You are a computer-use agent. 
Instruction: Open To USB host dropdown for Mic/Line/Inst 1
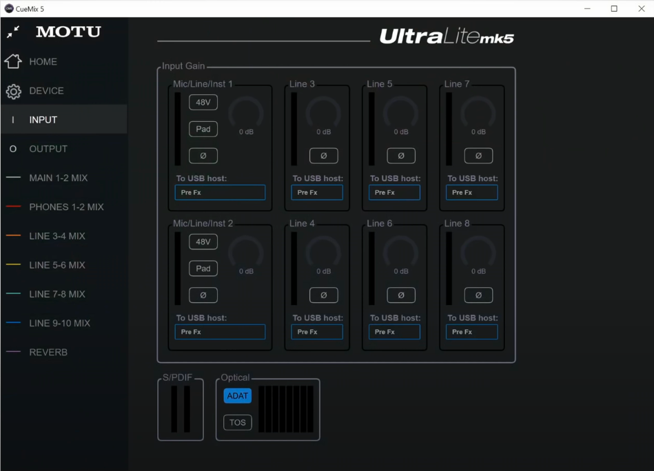220,193
